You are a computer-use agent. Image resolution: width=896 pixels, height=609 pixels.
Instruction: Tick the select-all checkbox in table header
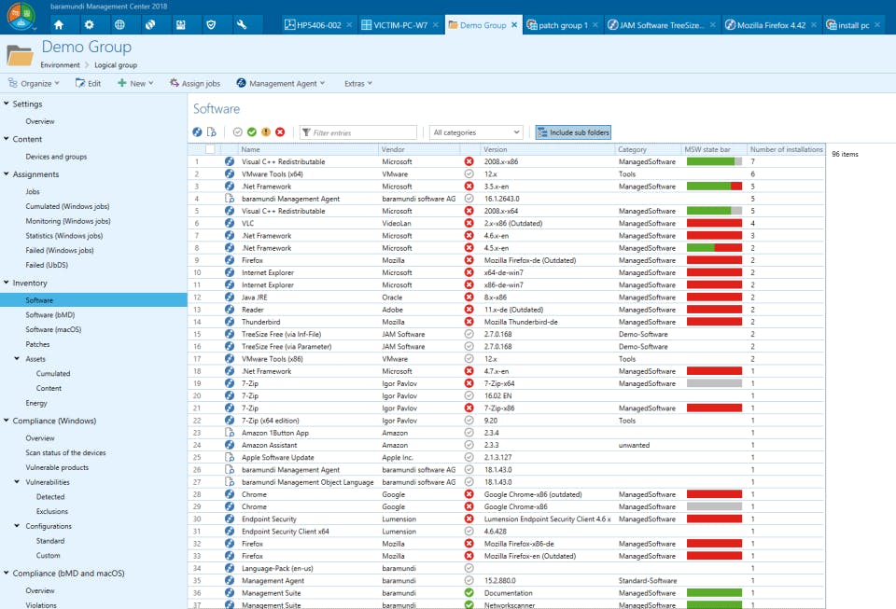pos(210,149)
